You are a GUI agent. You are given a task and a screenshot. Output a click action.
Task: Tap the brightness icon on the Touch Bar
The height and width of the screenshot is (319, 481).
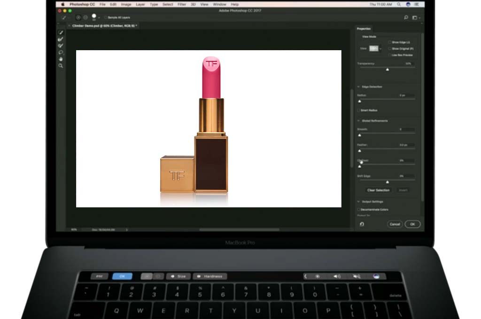click(318, 276)
